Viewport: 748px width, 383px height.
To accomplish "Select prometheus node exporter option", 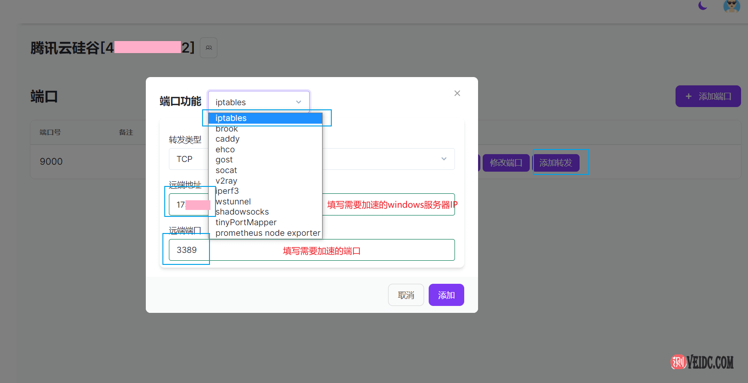I will [x=268, y=233].
